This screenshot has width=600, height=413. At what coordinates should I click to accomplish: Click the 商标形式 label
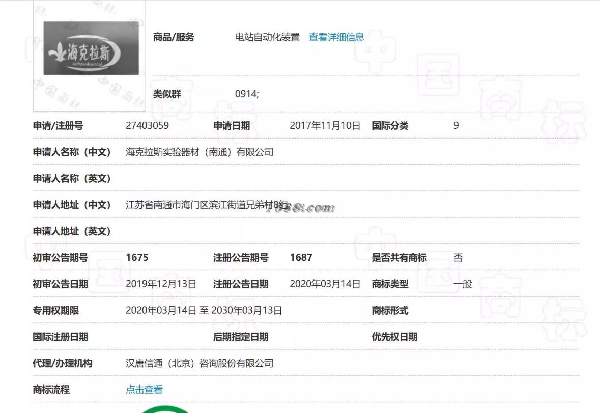tap(390, 311)
